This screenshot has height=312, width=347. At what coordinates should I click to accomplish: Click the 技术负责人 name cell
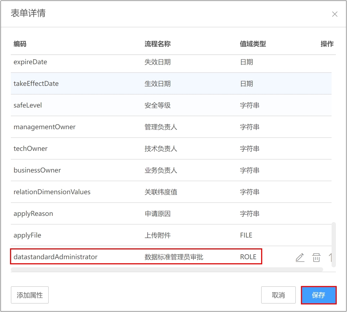click(x=161, y=149)
